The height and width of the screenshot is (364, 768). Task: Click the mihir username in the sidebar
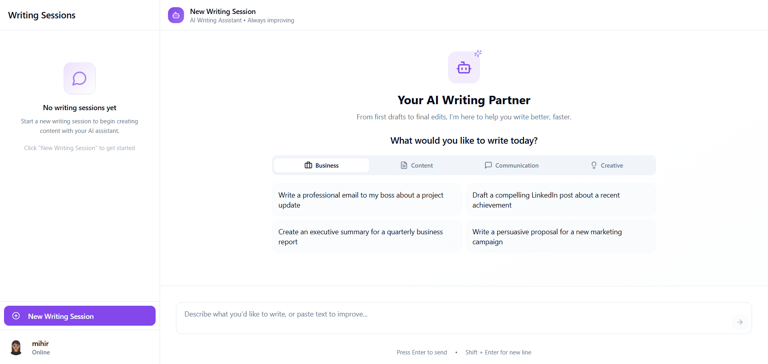pyautogui.click(x=40, y=343)
